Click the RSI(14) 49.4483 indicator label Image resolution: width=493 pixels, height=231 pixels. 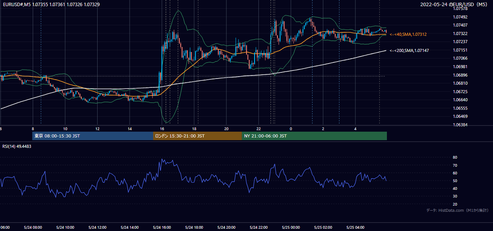point(17,146)
